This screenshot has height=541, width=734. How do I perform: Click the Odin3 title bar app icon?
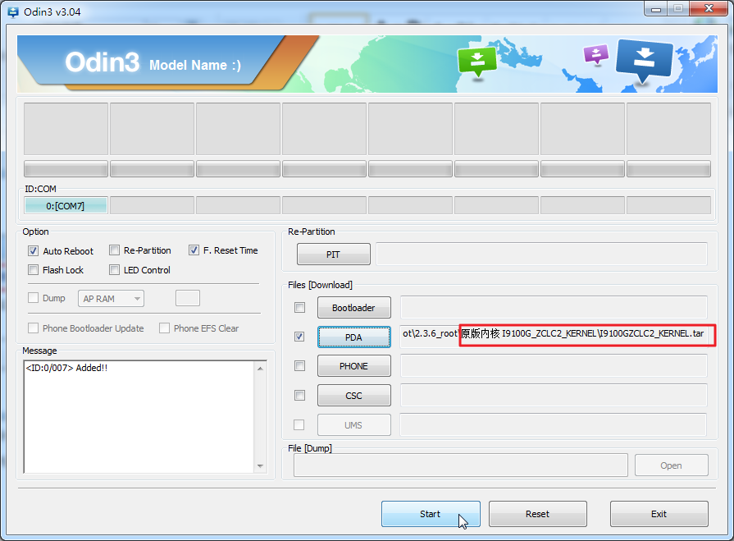tap(12, 11)
